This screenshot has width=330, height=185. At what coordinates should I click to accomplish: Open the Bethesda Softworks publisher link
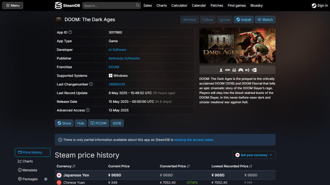point(124,58)
